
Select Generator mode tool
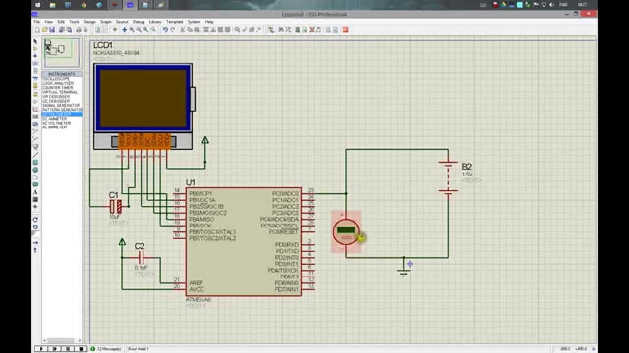(x=35, y=124)
